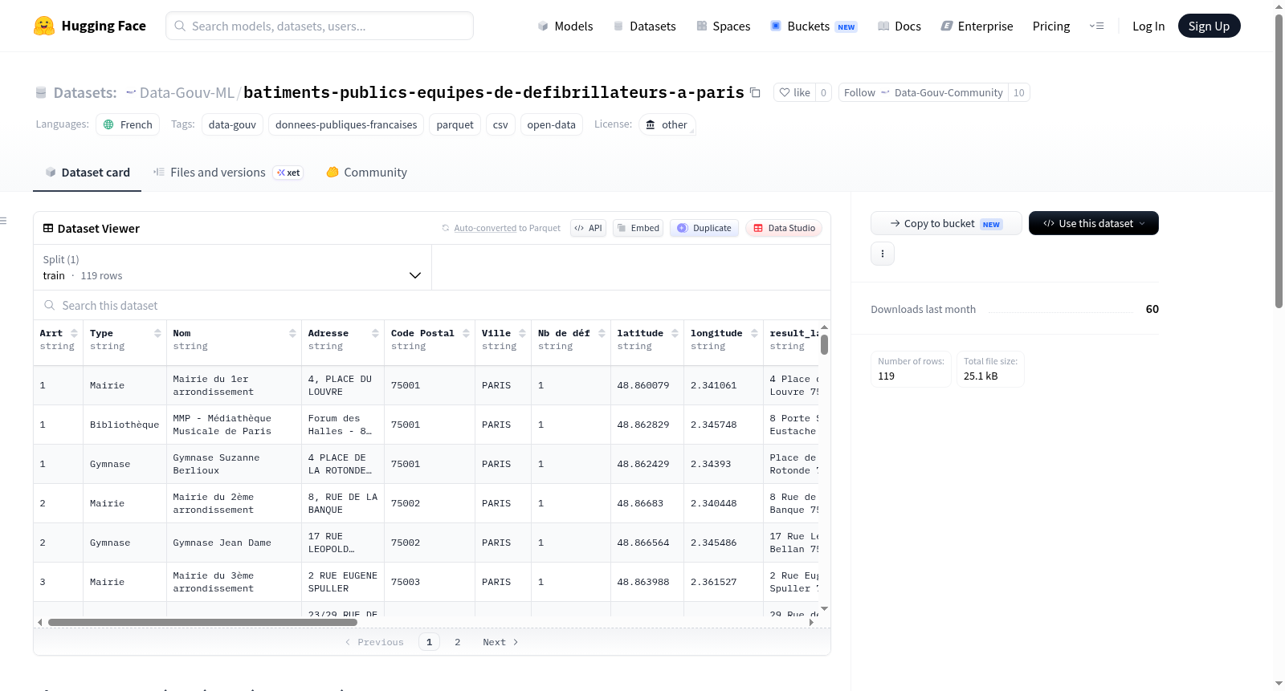The image size is (1285, 691).
Task: Click the table scroll-up arrow
Action: [x=824, y=327]
